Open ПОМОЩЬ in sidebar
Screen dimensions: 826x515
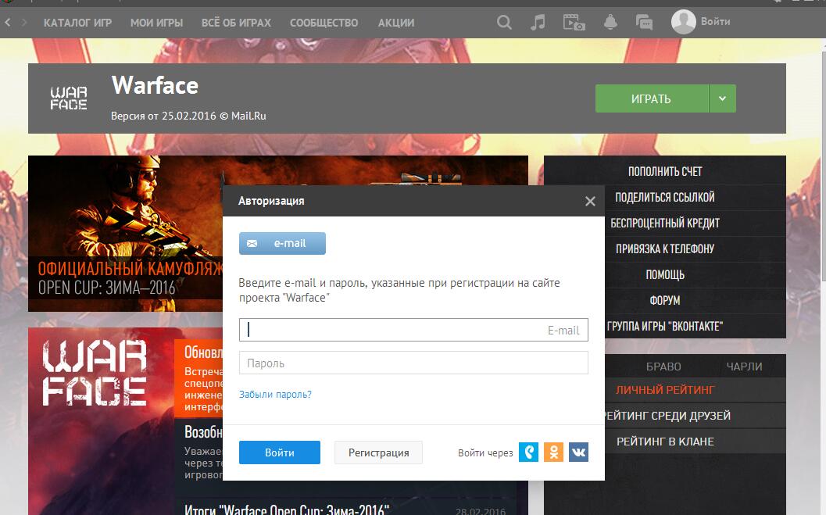(665, 275)
